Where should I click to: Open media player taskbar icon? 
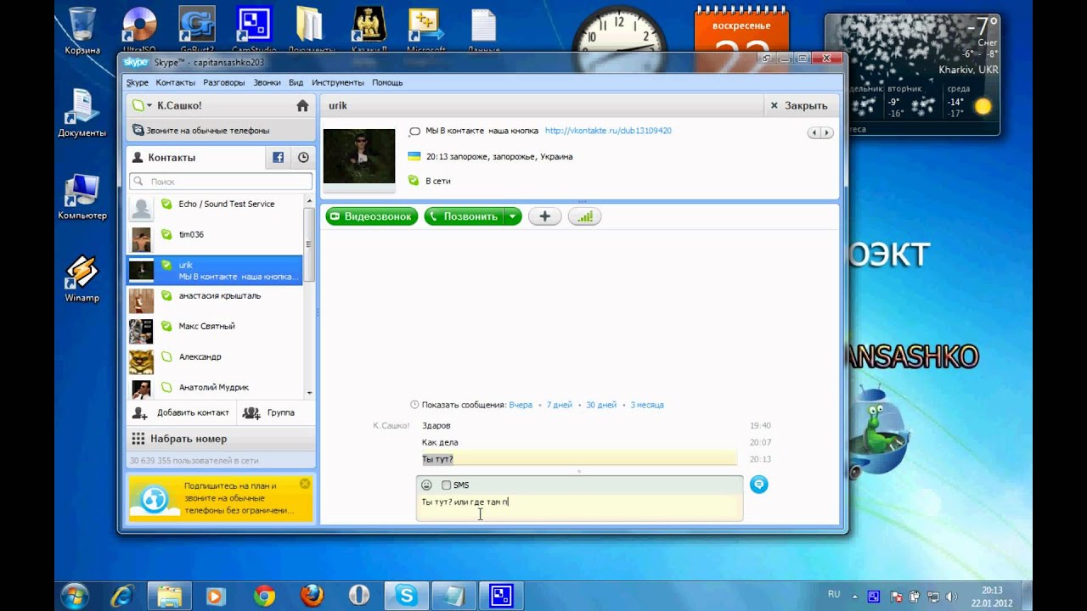[x=215, y=596]
